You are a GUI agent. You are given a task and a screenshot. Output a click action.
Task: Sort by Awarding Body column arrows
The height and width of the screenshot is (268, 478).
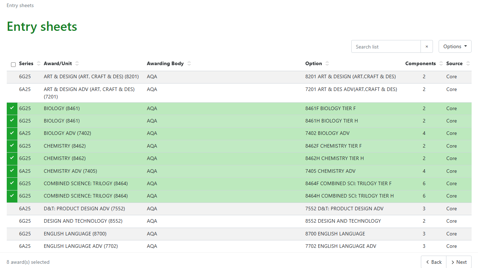(189, 64)
